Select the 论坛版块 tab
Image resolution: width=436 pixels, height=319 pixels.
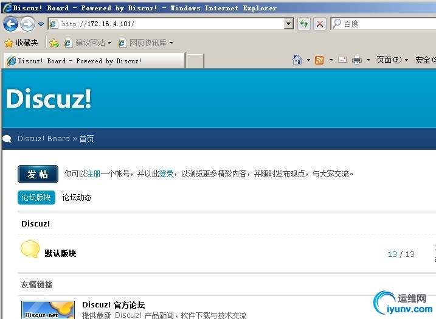(x=36, y=197)
